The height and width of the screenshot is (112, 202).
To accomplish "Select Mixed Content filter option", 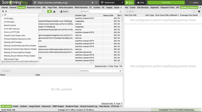I will [x=10, y=25].
